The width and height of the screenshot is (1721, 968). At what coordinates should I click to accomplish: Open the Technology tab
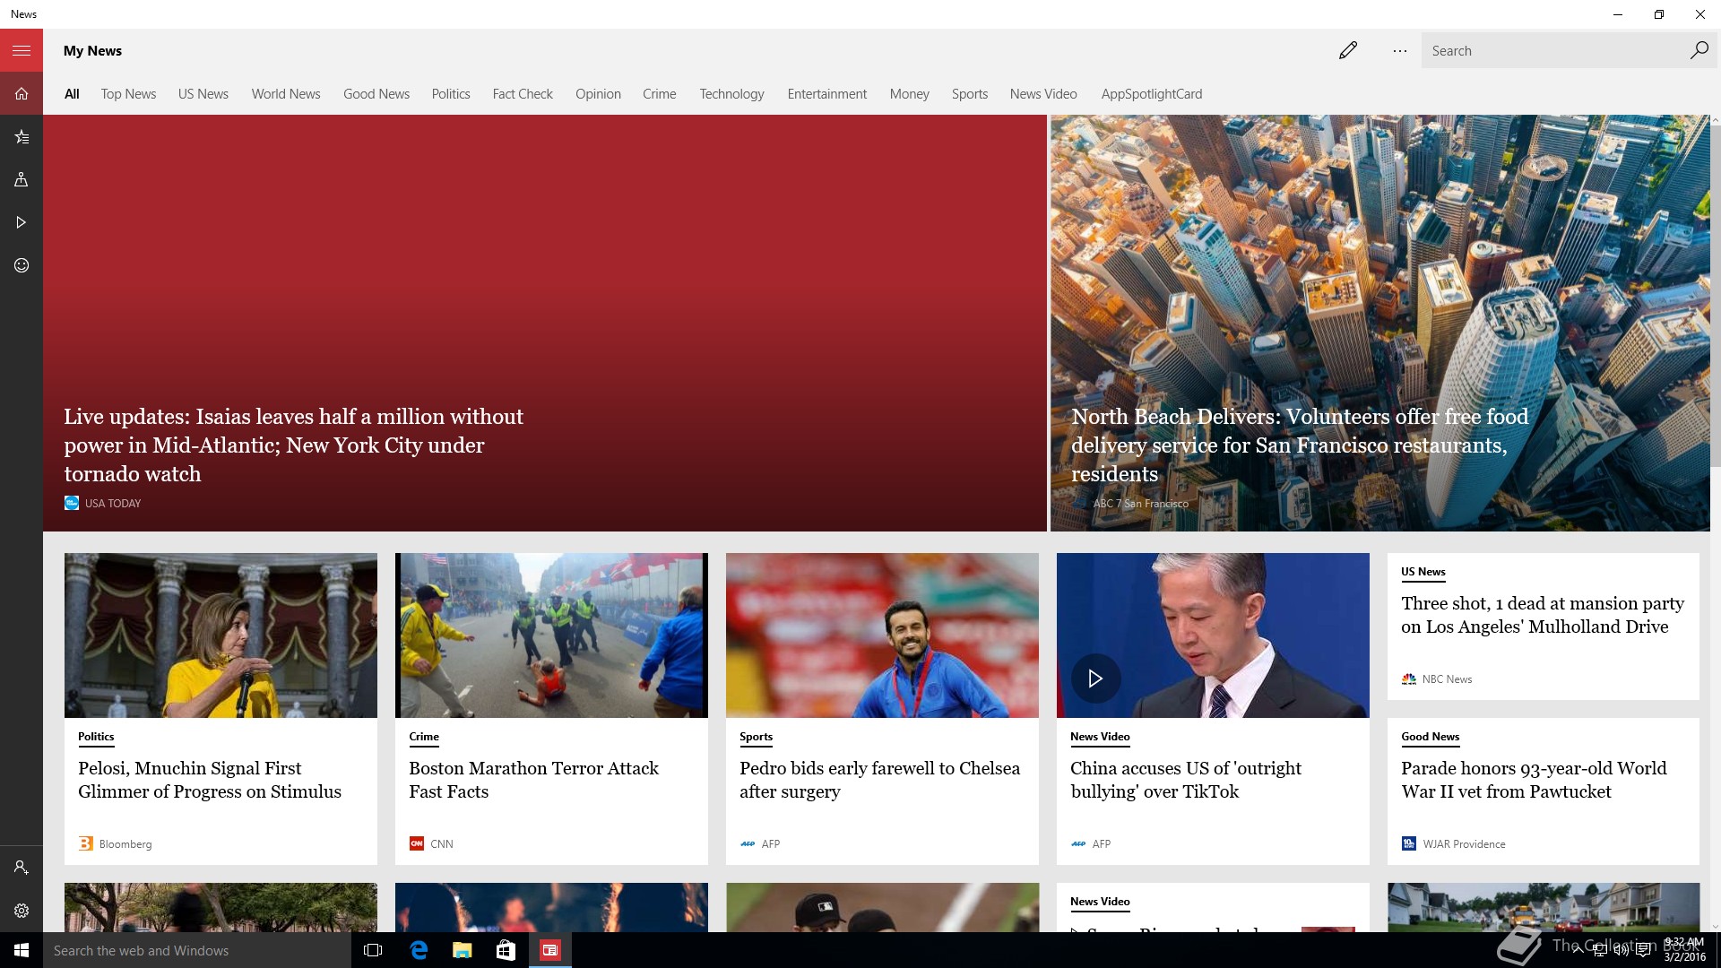(732, 94)
